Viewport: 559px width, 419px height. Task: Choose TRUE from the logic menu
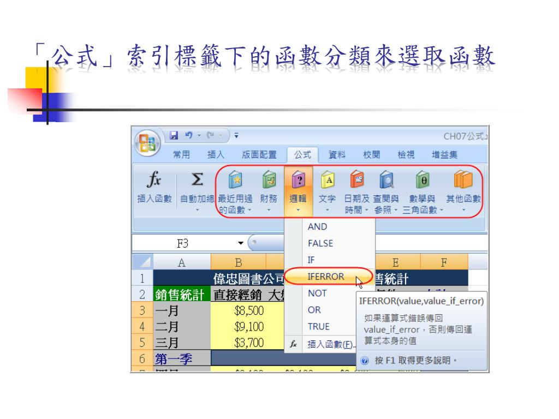(321, 326)
